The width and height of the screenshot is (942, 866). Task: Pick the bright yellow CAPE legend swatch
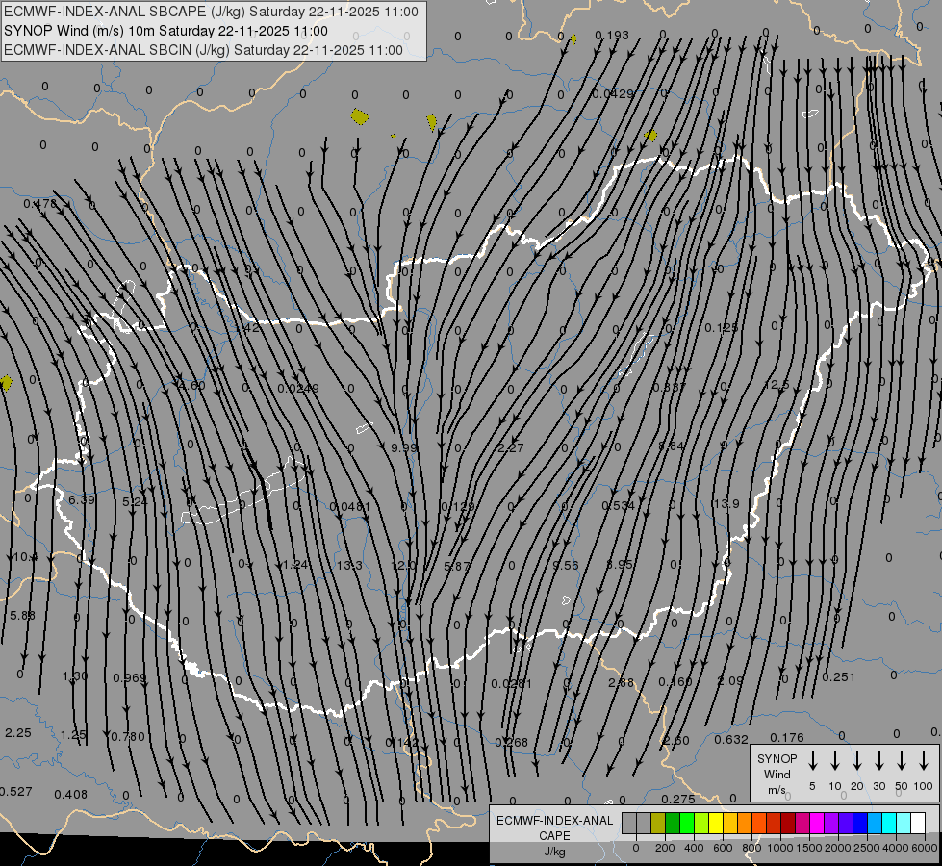[x=716, y=823]
